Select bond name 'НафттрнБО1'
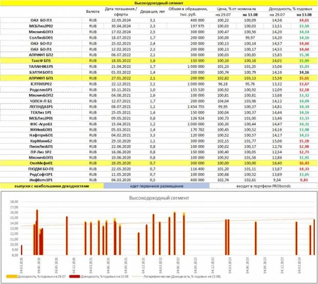The width and height of the screenshot is (318, 284). pyautogui.click(x=41, y=135)
